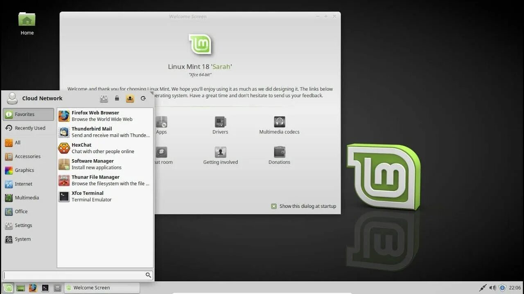
Task: Open the System category
Action: (28, 239)
